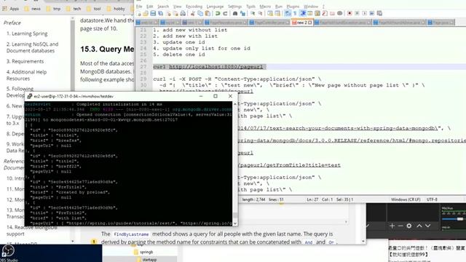Screen dimensions: 466x262
Task: Click the green Undo arrow in Notepad++
Action: coord(218,13)
